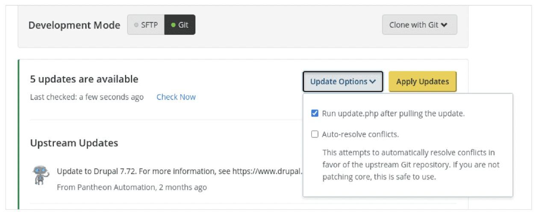
Task: Click the chevron arrow beside Clone with Git
Action: click(x=444, y=25)
